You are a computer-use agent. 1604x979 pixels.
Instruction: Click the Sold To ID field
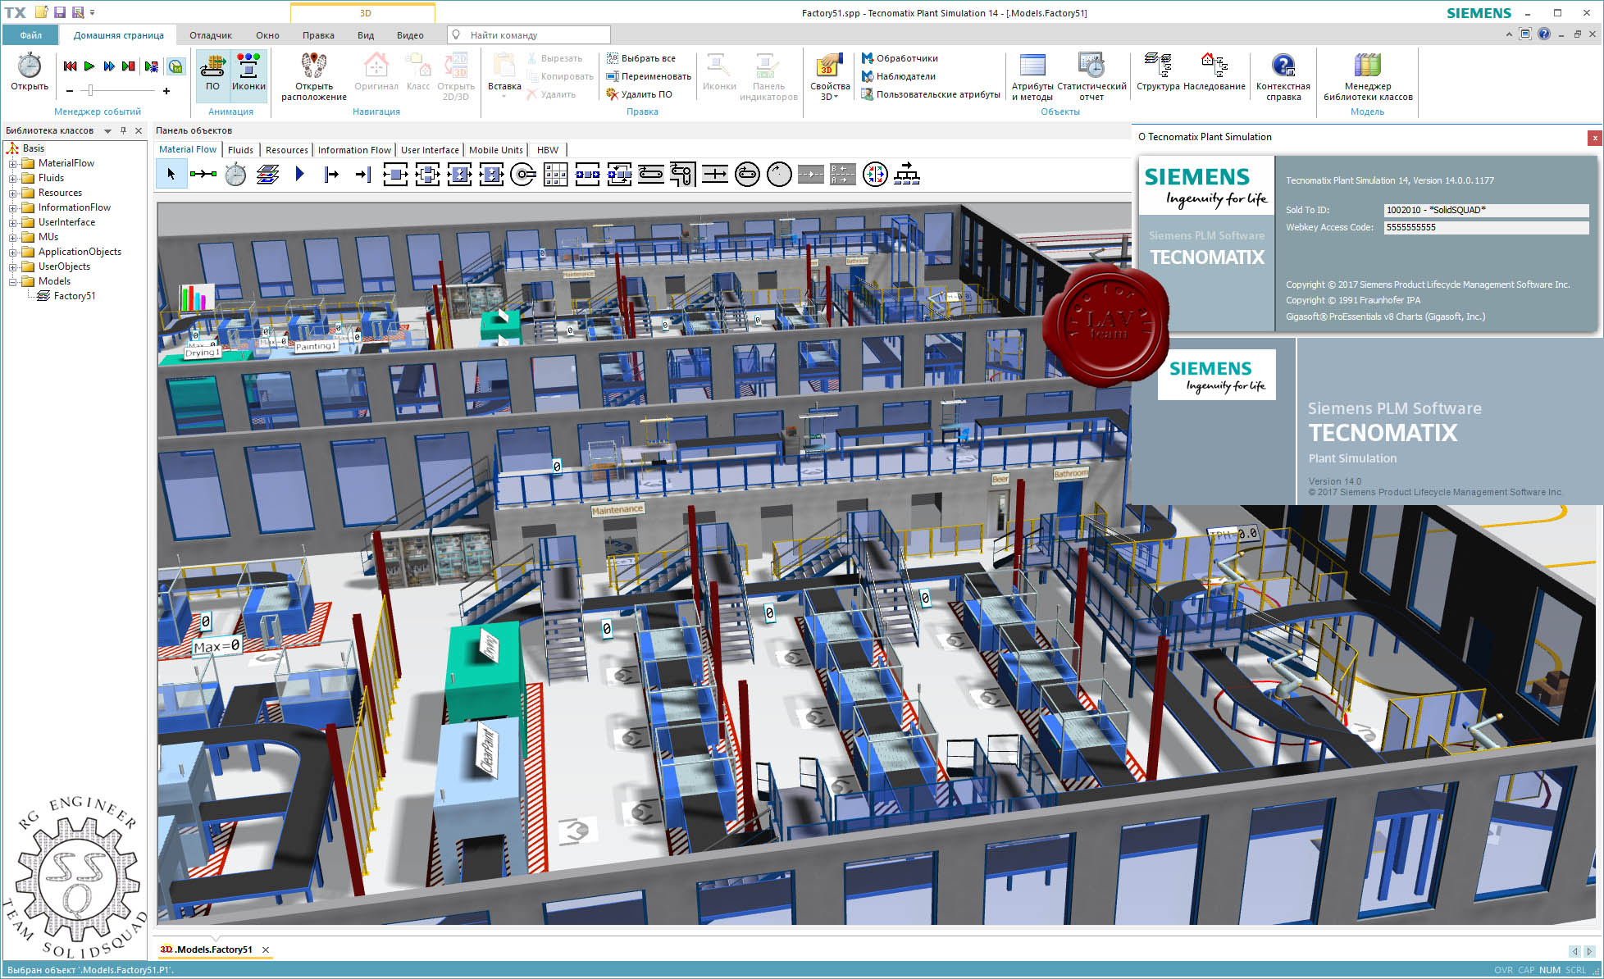point(1486,210)
